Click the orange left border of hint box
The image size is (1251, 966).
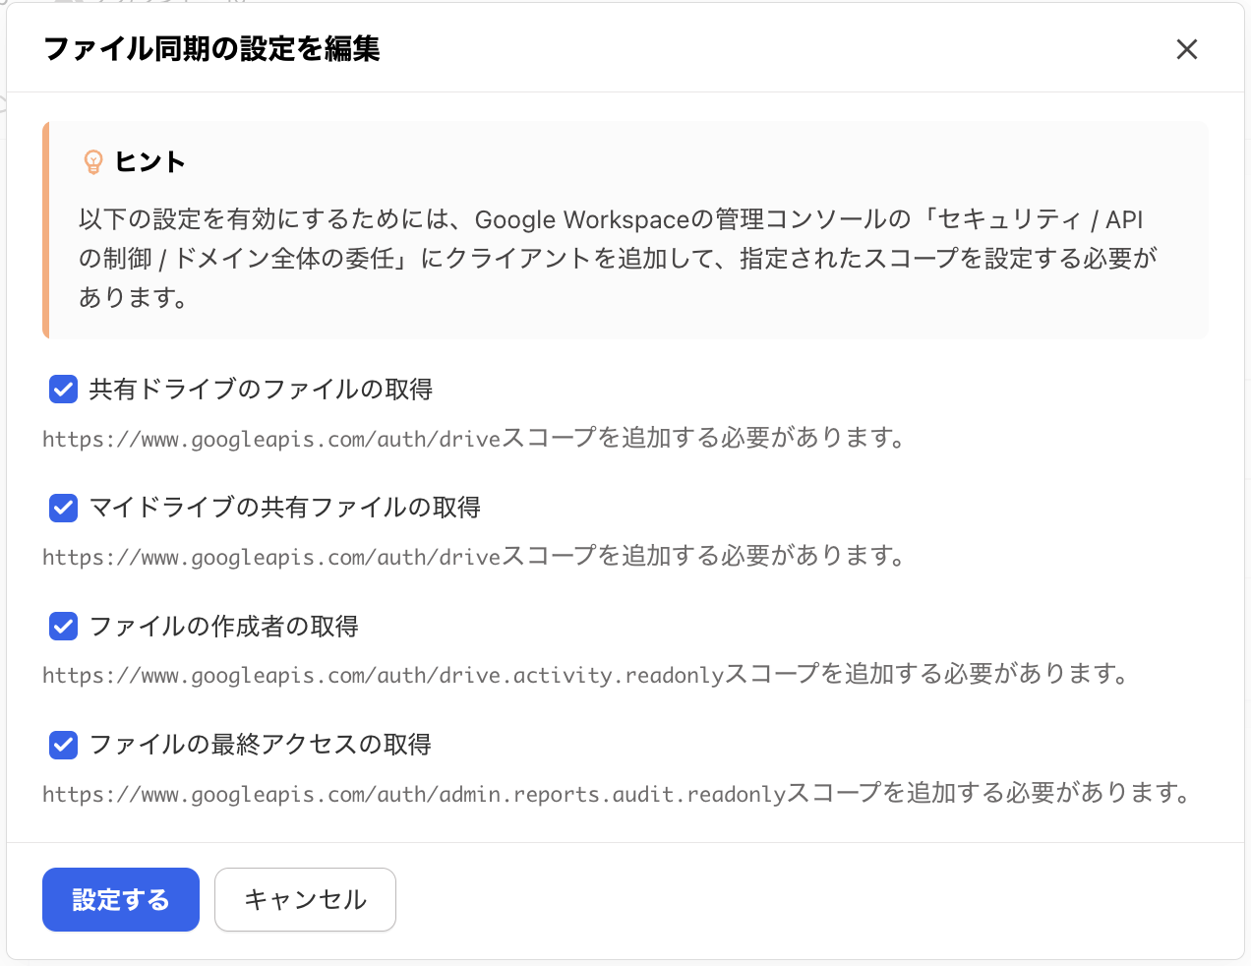[46, 230]
